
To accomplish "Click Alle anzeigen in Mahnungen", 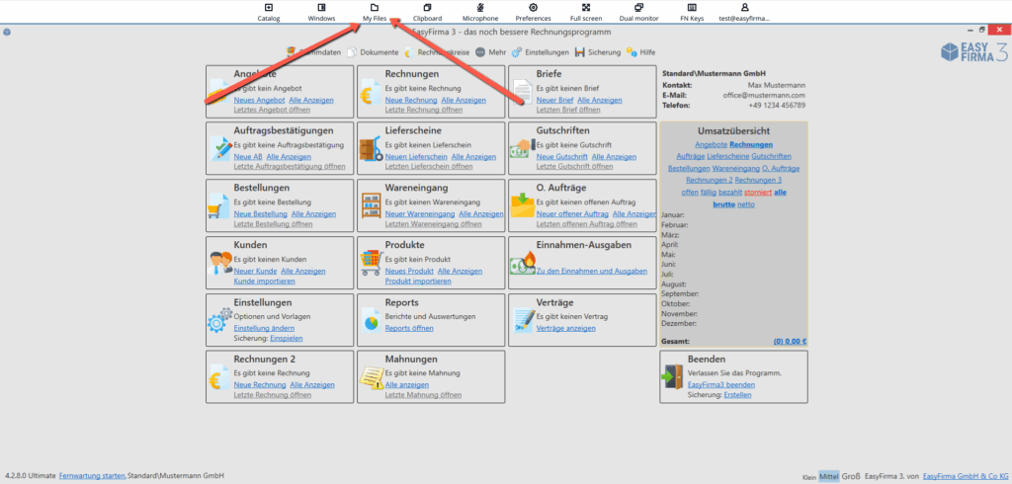I will click(406, 384).
